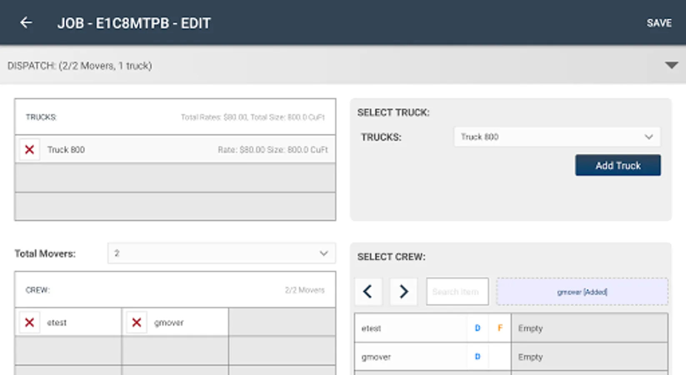This screenshot has height=375, width=686.
Task: Remove gmover from the crew list
Action: (137, 322)
